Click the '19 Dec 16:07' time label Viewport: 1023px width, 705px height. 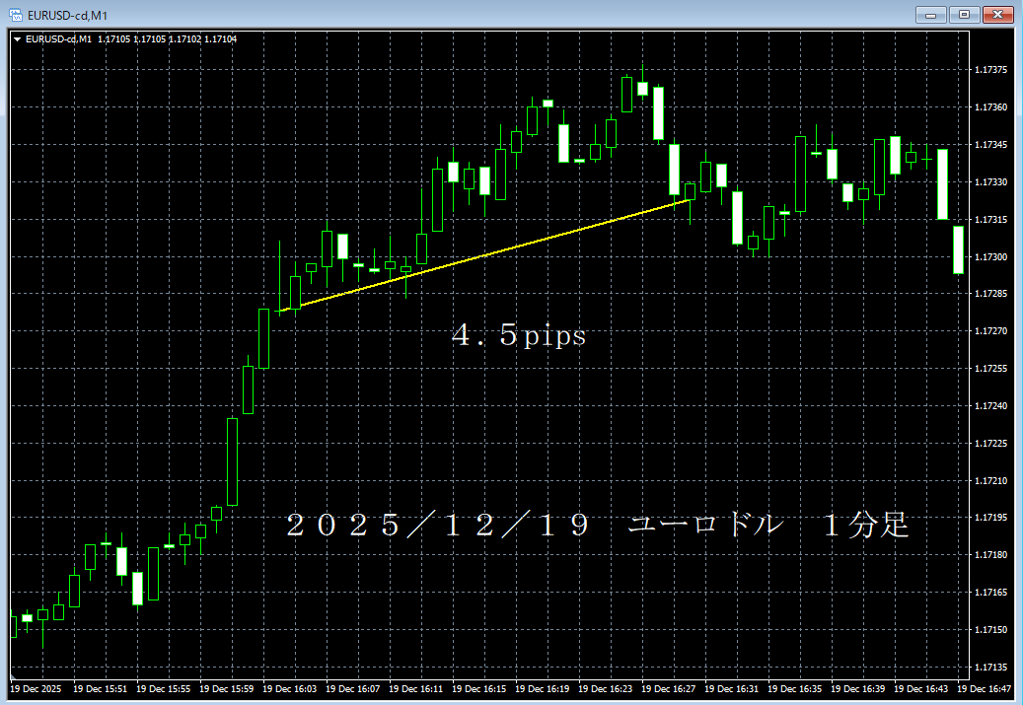[353, 688]
